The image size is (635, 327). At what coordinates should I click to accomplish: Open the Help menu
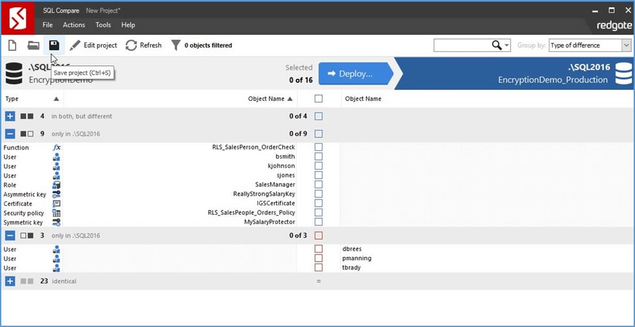point(128,25)
